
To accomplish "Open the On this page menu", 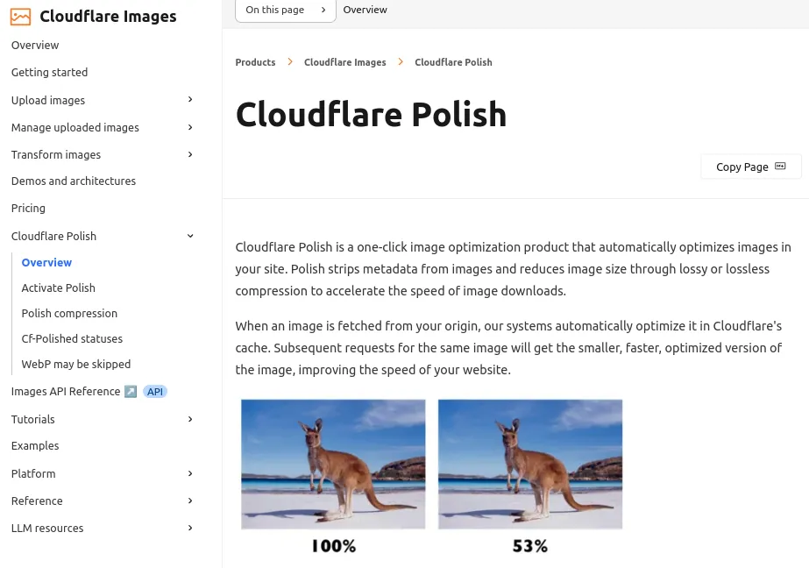I will point(285,10).
